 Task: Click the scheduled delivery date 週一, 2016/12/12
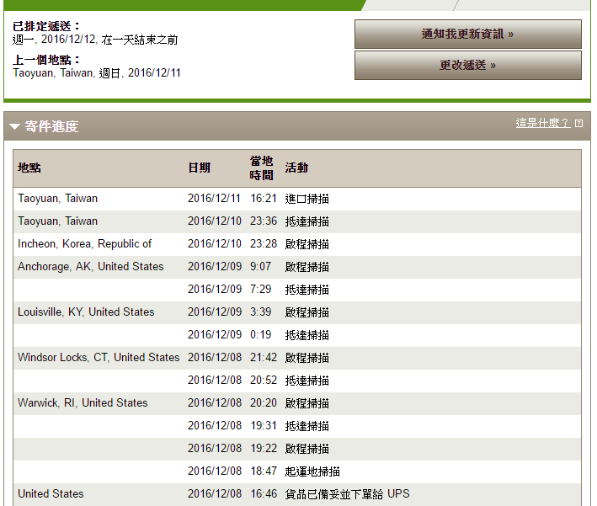[55, 40]
